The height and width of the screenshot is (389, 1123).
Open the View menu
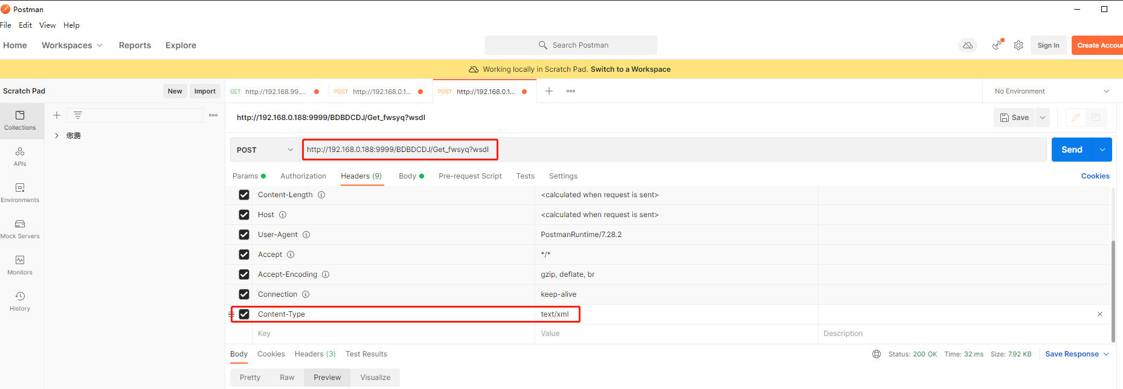[48, 25]
